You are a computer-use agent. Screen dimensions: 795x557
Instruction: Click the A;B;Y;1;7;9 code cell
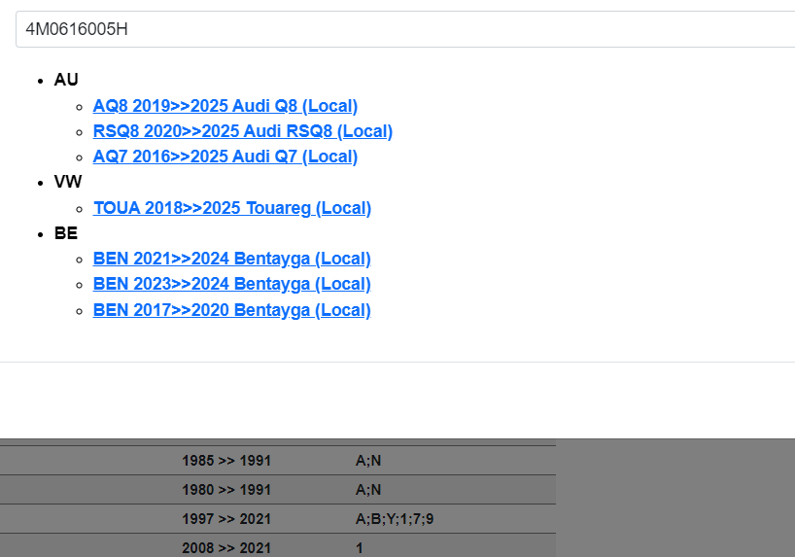click(395, 519)
